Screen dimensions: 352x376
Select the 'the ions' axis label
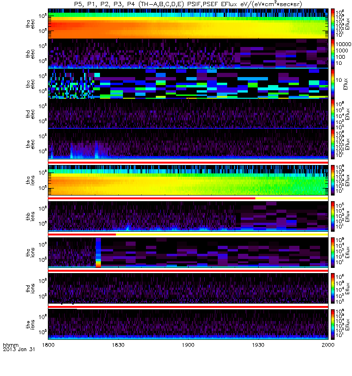tap(30, 324)
